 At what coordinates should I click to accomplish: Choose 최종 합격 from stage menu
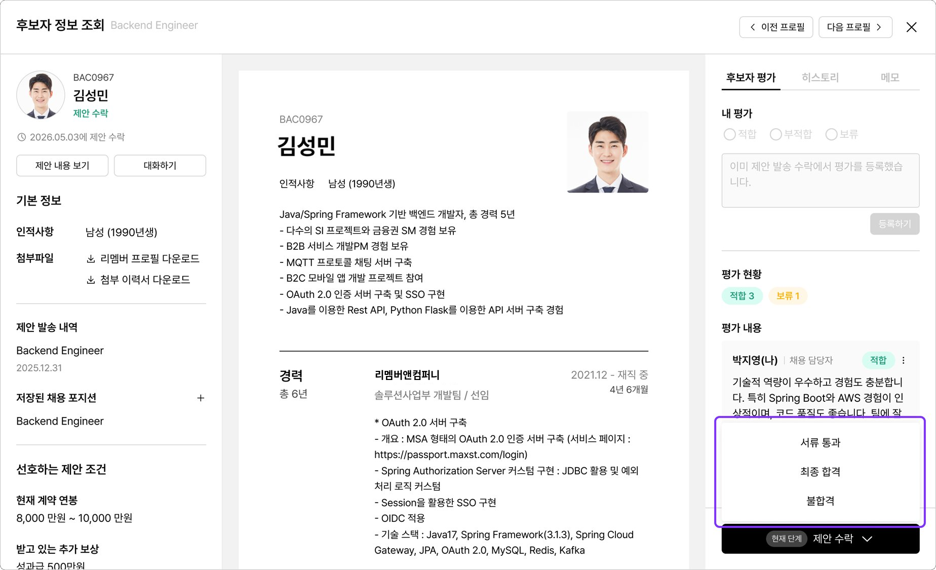820,472
